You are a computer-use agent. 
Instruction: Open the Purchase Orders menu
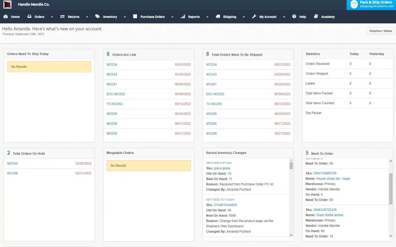click(x=152, y=17)
